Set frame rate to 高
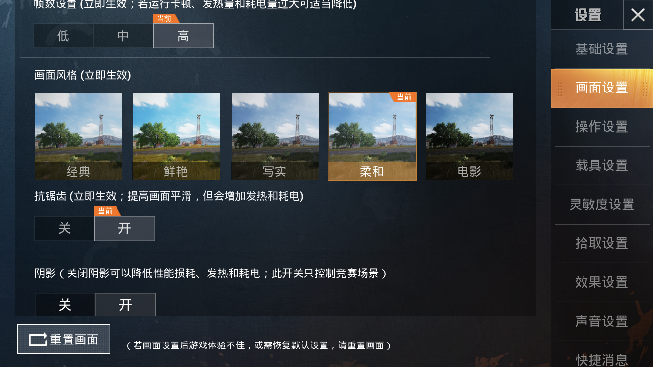 tap(184, 36)
